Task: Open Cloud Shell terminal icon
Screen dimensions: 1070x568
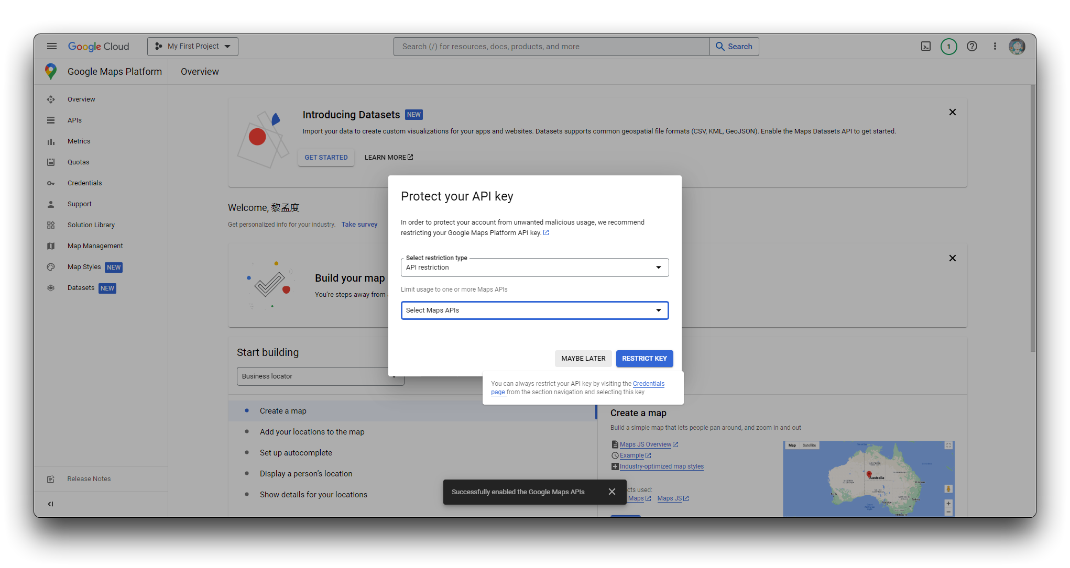Action: click(926, 46)
